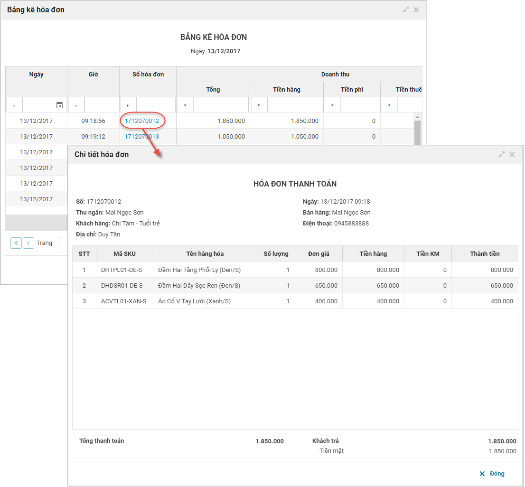Click the invoice list vertical scrollbar
Screen dimensions: 525x487
[x=418, y=133]
